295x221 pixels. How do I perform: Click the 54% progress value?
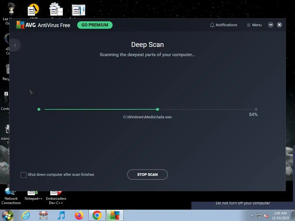(x=253, y=115)
